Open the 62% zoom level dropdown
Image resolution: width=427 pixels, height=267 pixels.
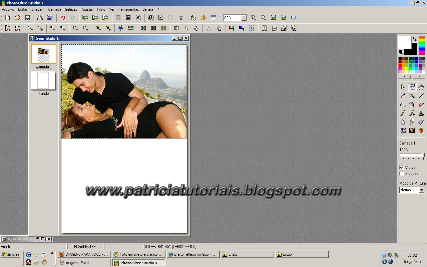point(244,18)
